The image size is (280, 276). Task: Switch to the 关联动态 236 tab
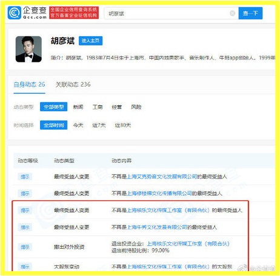pos(73,84)
